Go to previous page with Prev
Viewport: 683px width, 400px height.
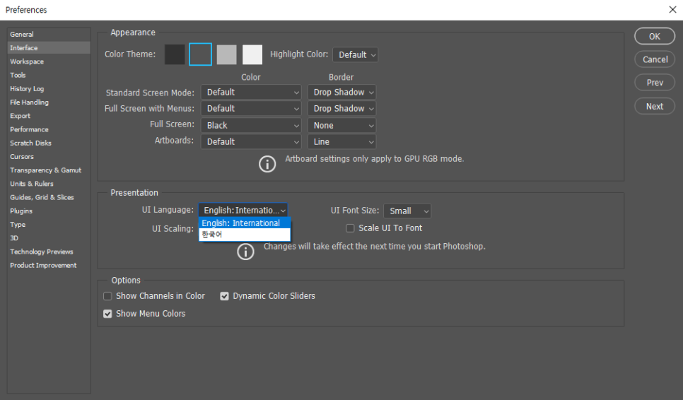coord(654,83)
